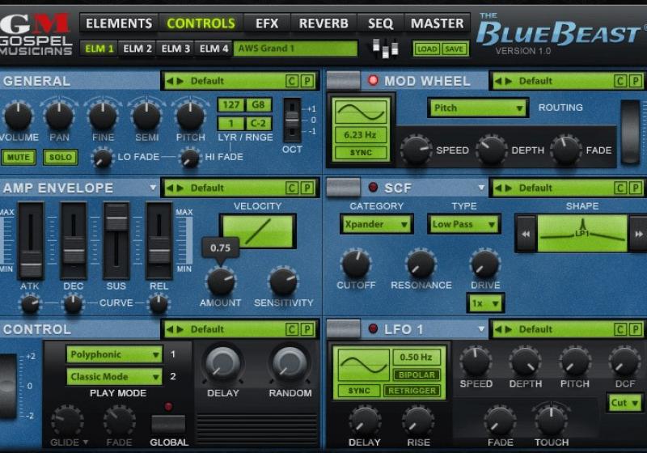Click SCF section P paste icon
This screenshot has height=453, width=647.
point(636,188)
